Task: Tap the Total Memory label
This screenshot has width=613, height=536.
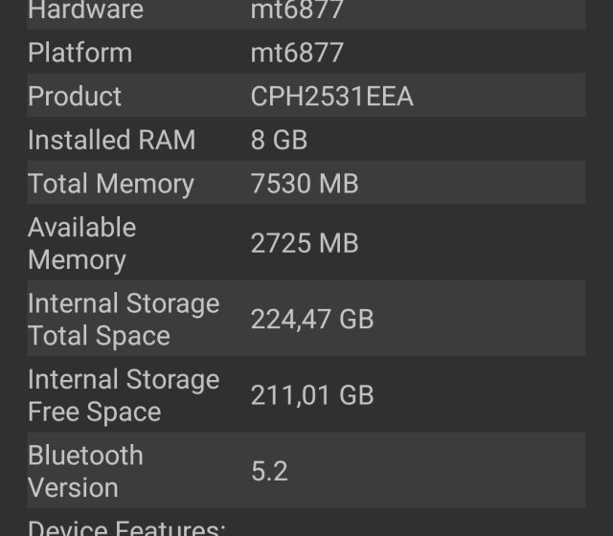Action: click(x=110, y=184)
